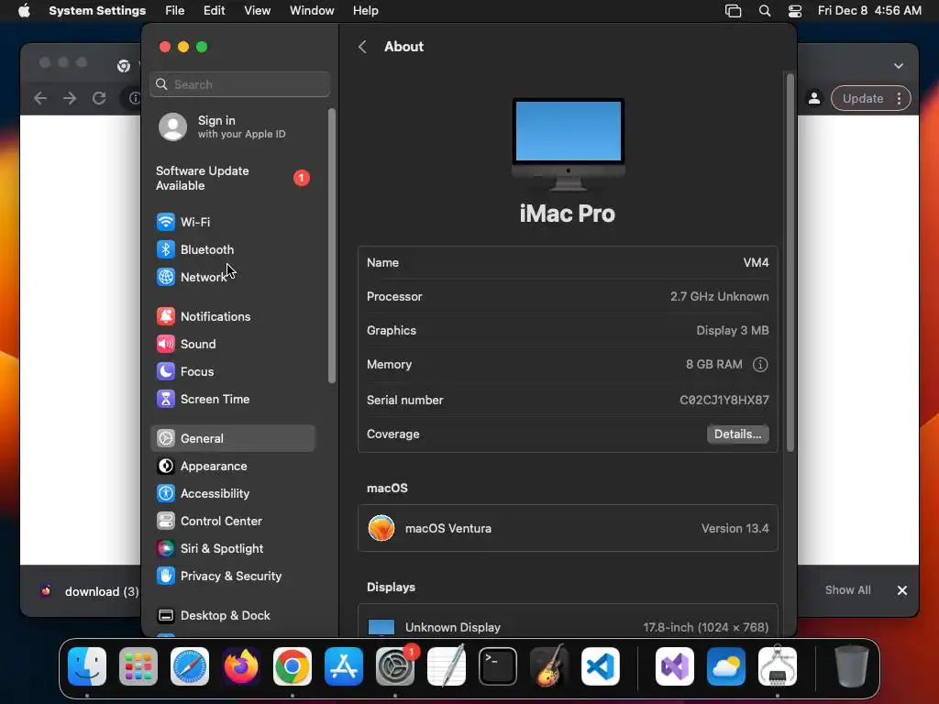Open Spotlight search in menu bar

click(x=765, y=11)
